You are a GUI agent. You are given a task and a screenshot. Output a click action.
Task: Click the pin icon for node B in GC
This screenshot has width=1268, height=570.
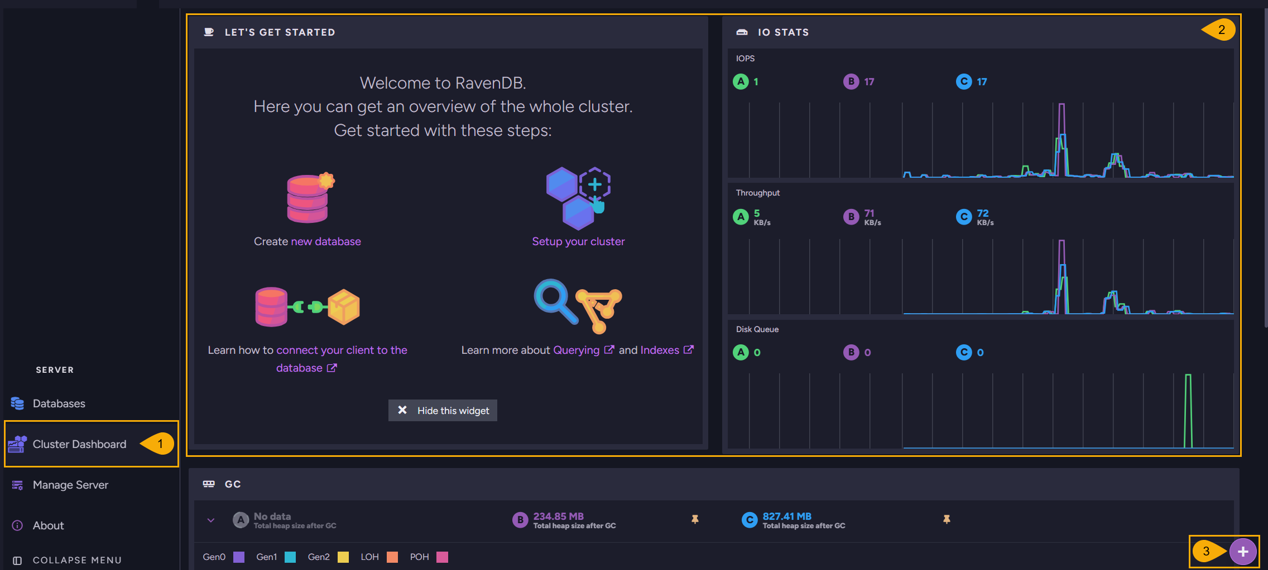coord(695,519)
